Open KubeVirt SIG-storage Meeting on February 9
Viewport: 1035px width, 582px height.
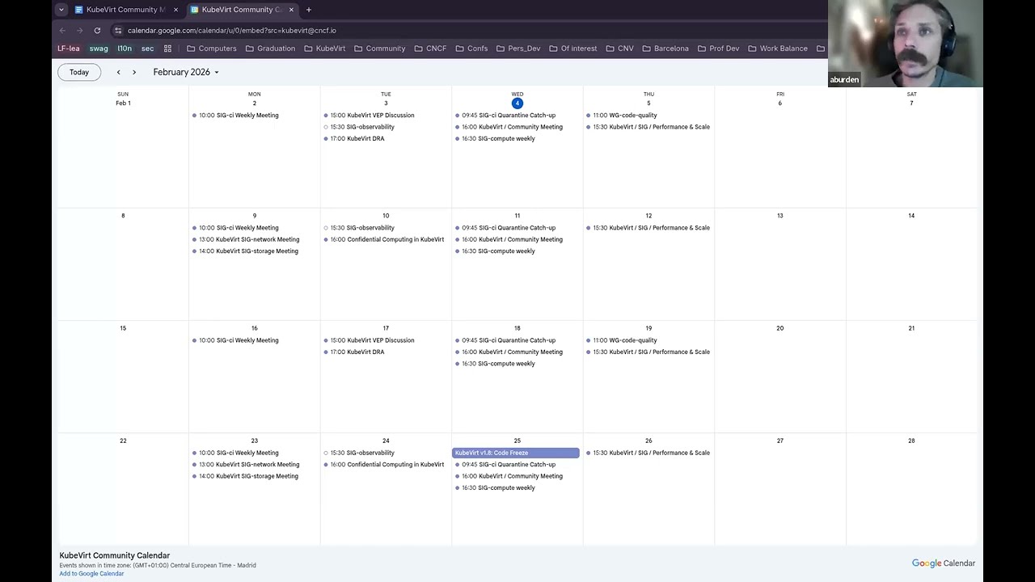pyautogui.click(x=245, y=251)
